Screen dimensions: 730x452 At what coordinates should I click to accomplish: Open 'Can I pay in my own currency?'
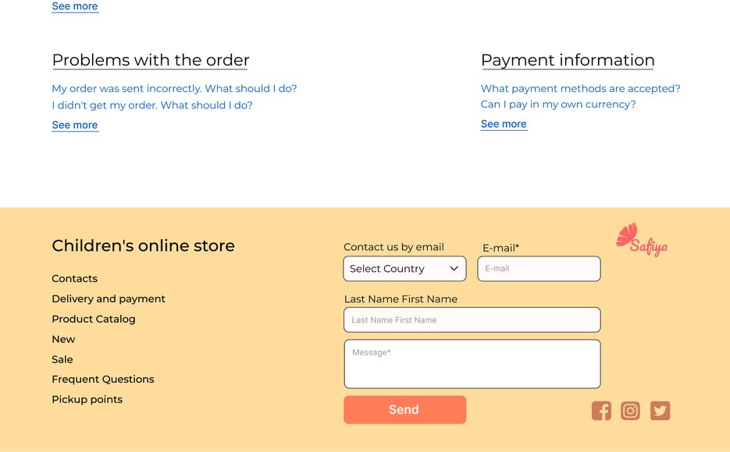click(557, 104)
